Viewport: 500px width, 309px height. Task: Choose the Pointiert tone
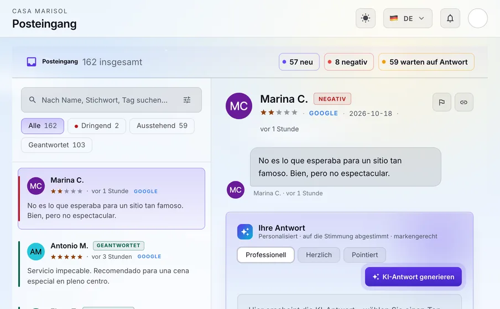coord(364,255)
